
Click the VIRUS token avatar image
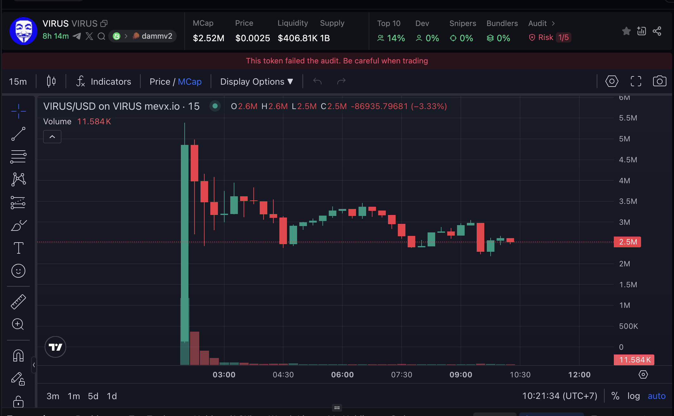(23, 31)
